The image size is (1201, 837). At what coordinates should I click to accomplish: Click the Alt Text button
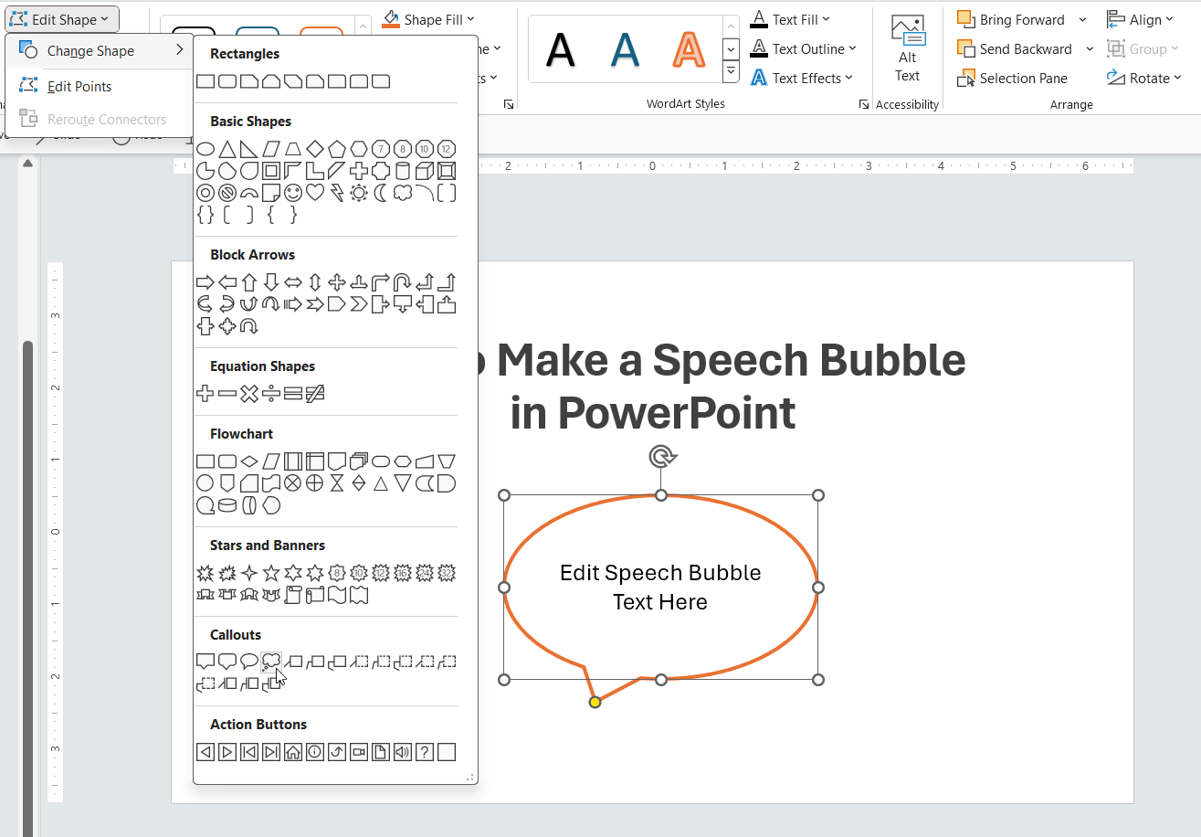point(907,50)
